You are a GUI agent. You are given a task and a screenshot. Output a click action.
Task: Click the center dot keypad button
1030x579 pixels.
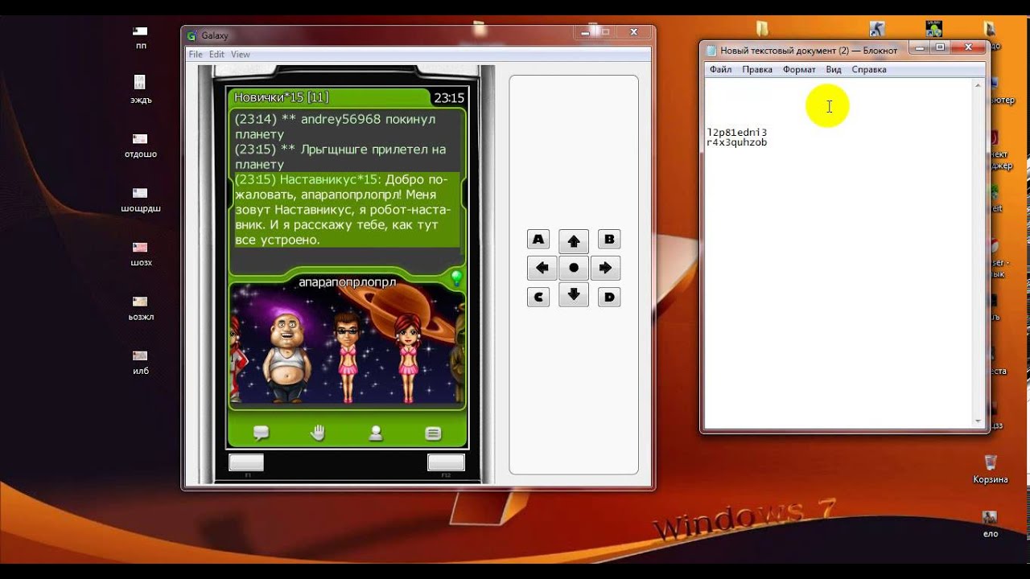click(574, 268)
